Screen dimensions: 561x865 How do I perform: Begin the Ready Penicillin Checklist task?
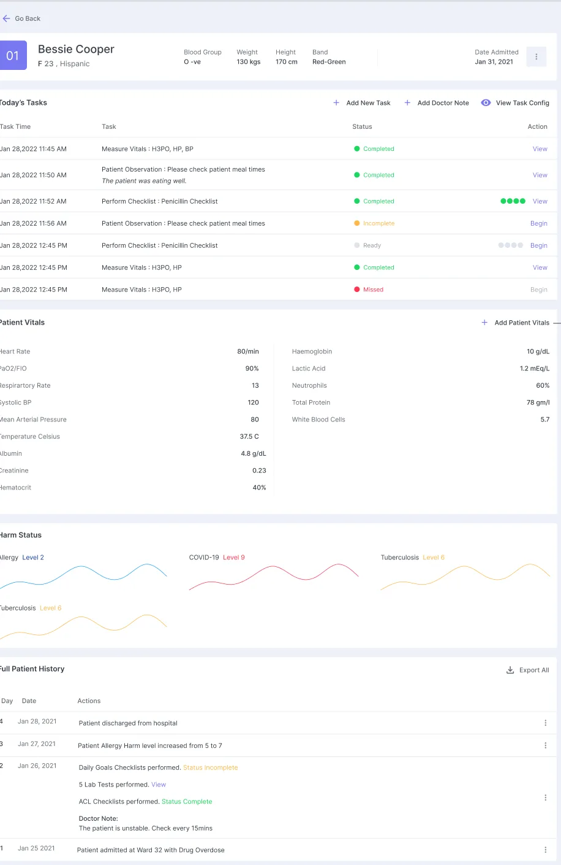539,245
